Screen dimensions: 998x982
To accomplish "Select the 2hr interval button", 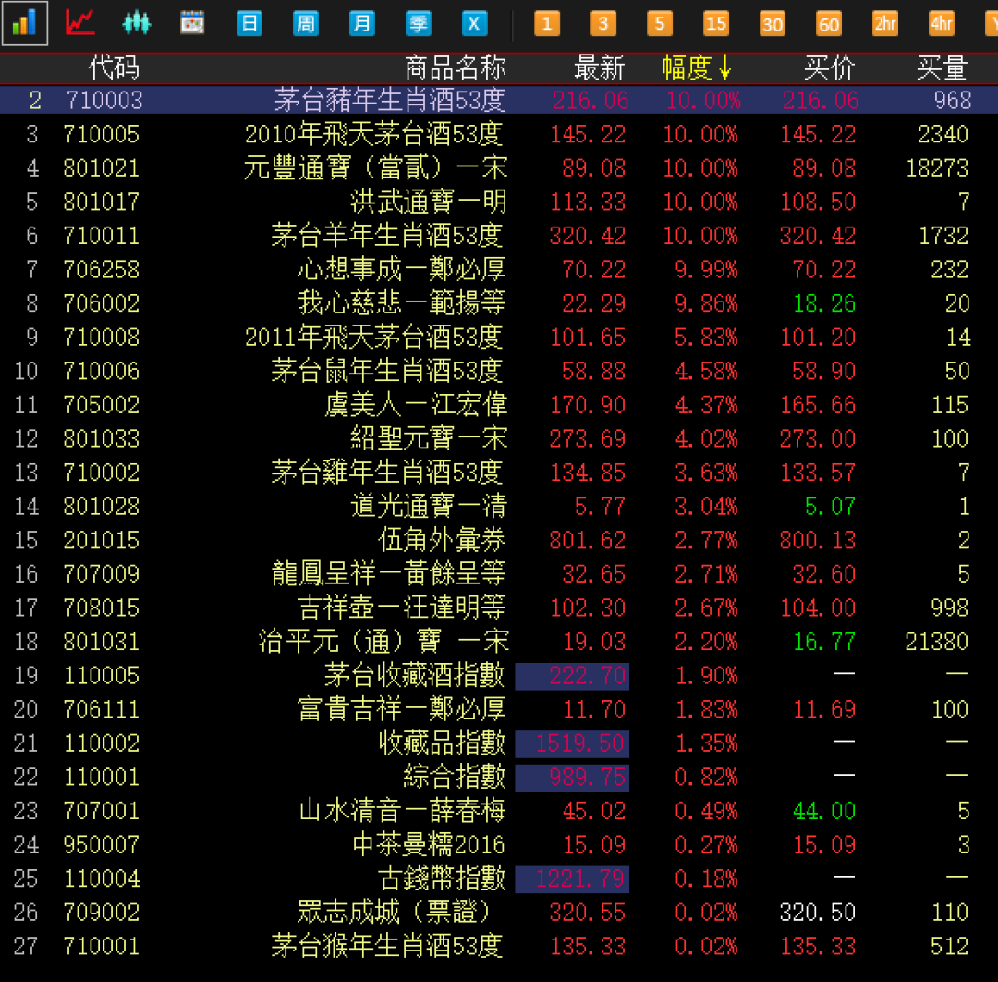I will tap(884, 23).
